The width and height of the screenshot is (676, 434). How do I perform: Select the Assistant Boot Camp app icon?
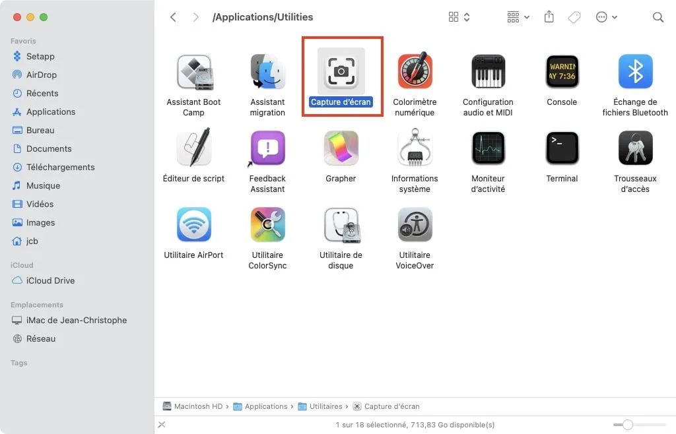pyautogui.click(x=194, y=72)
